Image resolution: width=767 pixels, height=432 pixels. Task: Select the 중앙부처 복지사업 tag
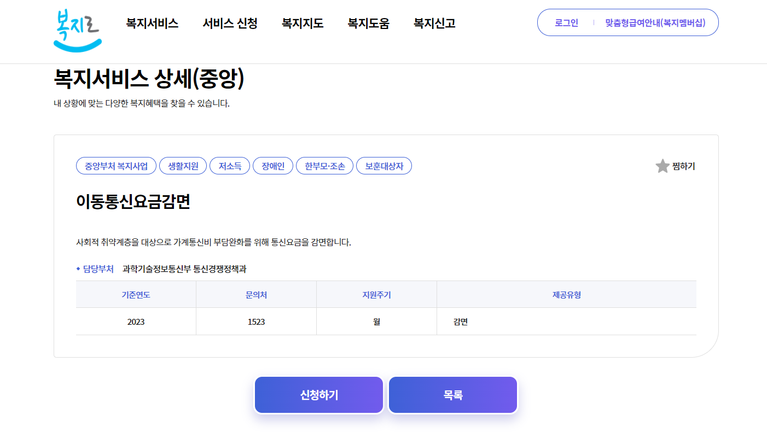[115, 166]
